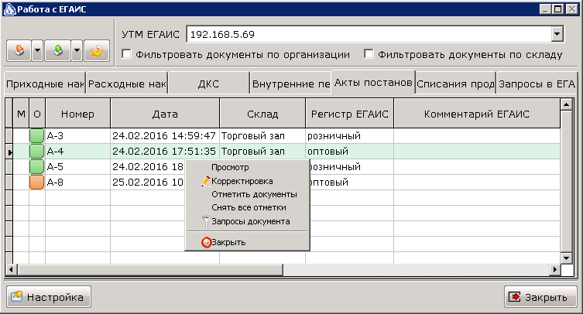Select document number А-3 cell

(77, 135)
